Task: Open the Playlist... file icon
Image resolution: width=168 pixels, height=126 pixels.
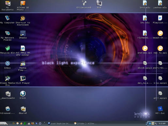Action: [160, 20]
